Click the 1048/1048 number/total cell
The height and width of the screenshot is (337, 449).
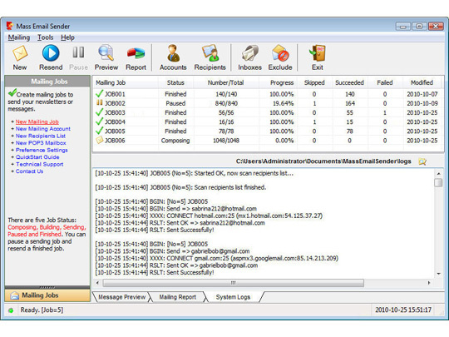tap(226, 141)
